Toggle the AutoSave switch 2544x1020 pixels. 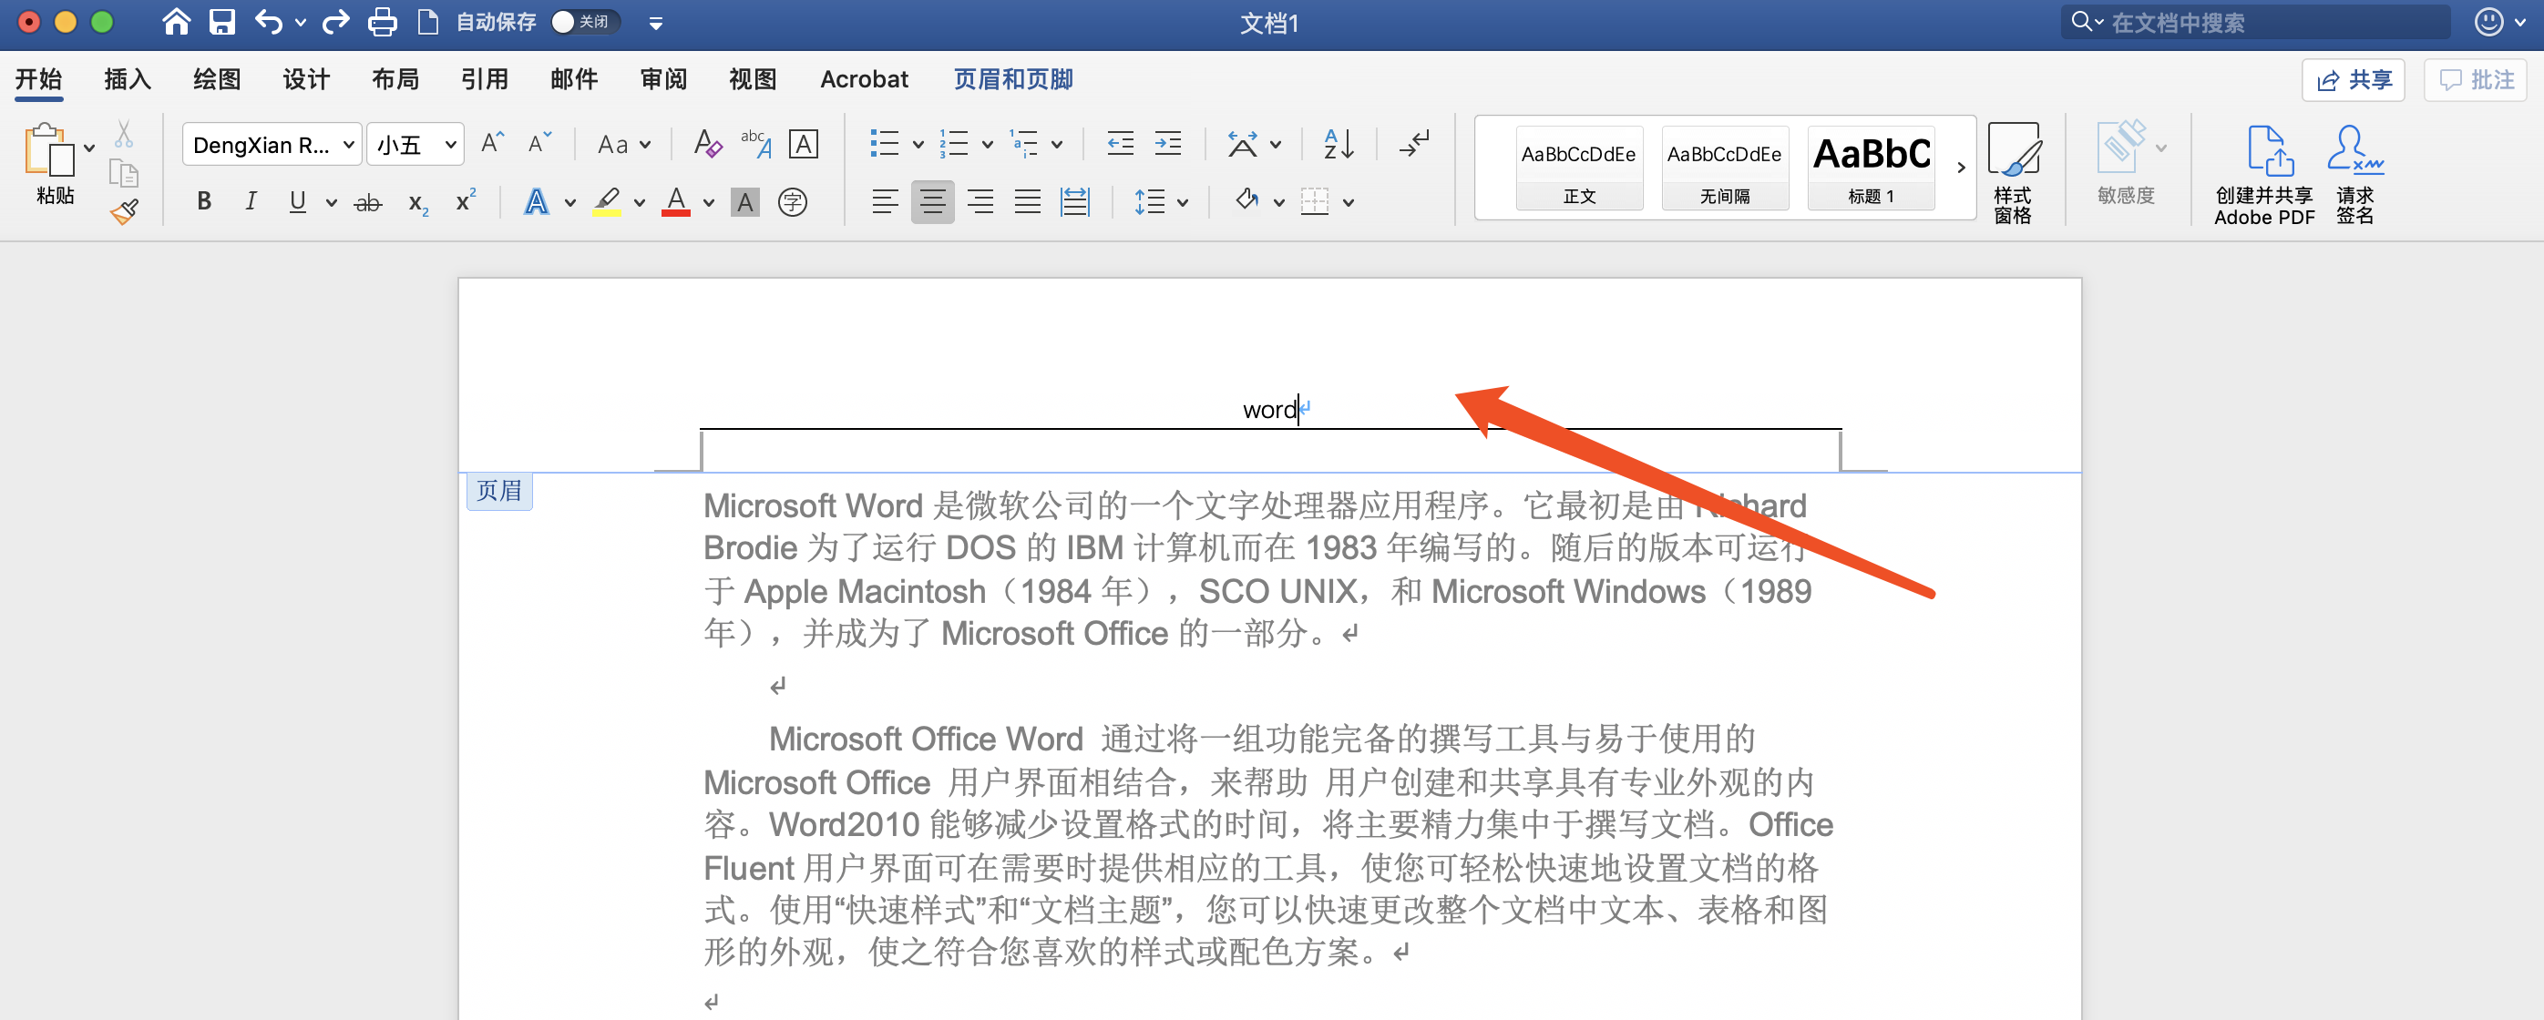click(x=585, y=22)
